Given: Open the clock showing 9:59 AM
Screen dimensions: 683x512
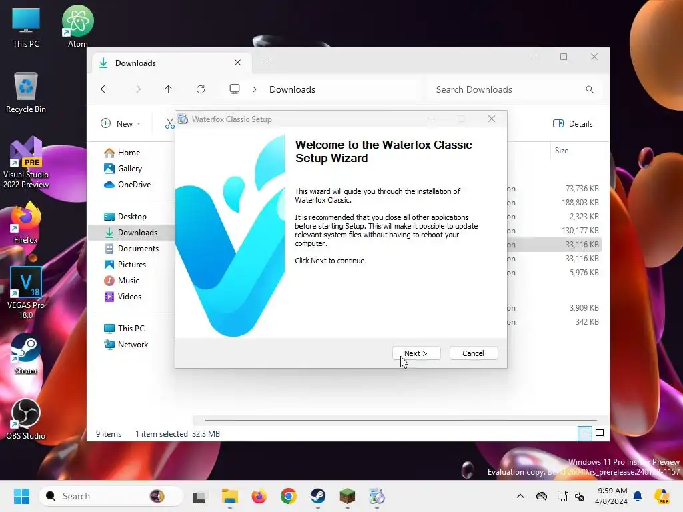Looking at the screenshot, I should pos(612,496).
